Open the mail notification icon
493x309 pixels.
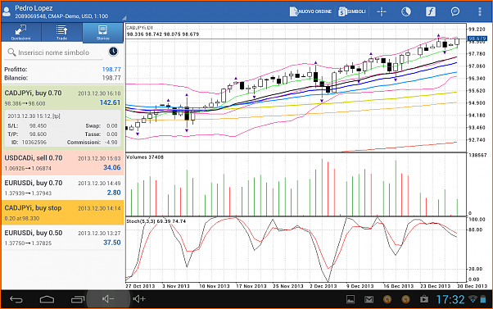tap(369, 299)
